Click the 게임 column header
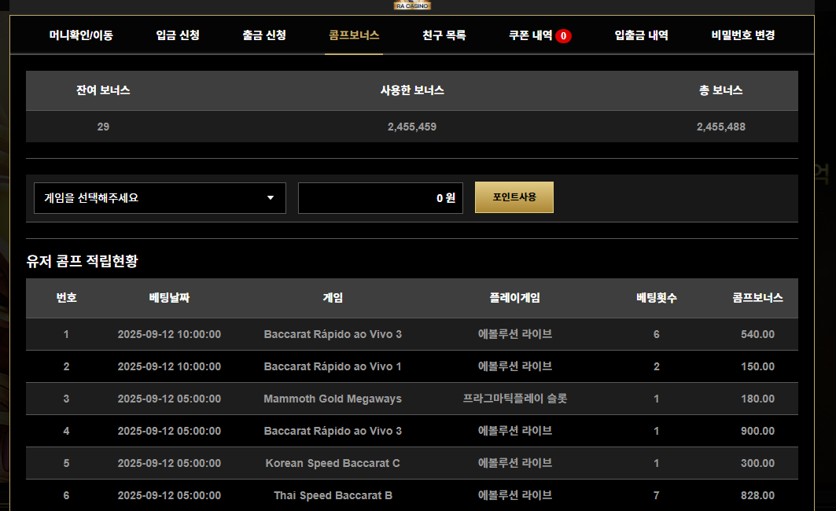 click(x=333, y=298)
